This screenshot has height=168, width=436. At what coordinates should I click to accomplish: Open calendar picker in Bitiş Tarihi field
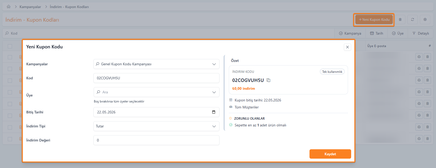[214, 112]
